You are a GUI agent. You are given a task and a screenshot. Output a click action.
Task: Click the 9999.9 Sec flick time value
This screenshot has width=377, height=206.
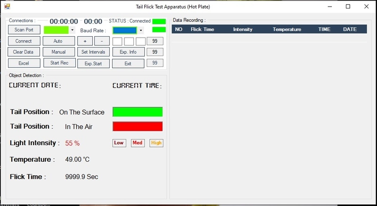(x=82, y=177)
